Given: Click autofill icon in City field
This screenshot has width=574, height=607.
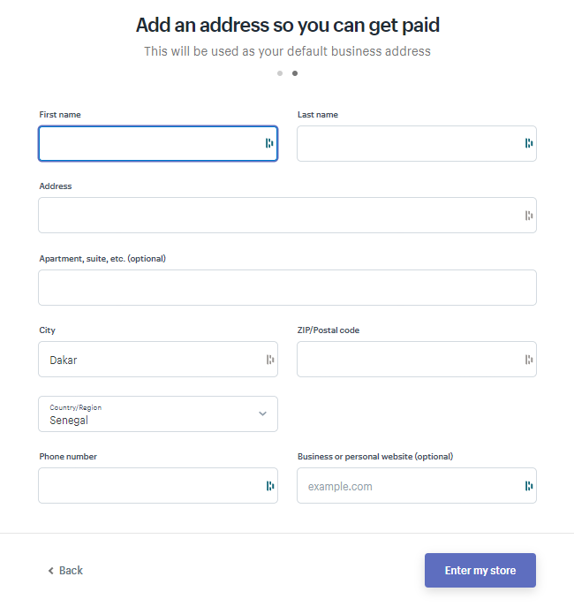Looking at the screenshot, I should [270, 360].
